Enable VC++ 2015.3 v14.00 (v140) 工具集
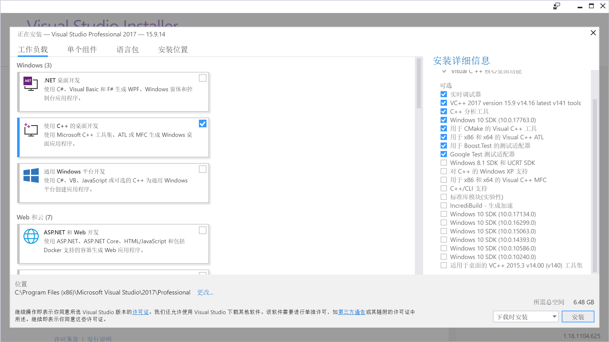Viewport: 609px width, 342px height. (x=444, y=265)
